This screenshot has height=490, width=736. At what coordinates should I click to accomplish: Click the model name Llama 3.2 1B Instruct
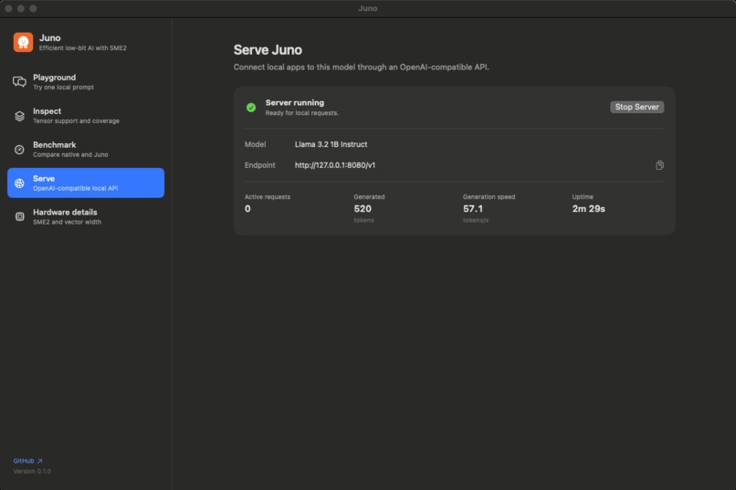coord(331,144)
